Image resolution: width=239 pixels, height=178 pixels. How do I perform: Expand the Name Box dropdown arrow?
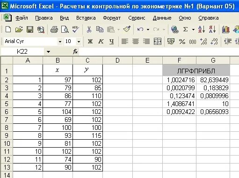click(x=48, y=52)
